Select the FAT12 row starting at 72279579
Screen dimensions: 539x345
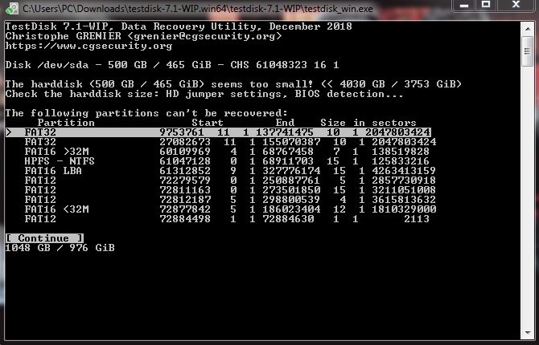click(230, 181)
